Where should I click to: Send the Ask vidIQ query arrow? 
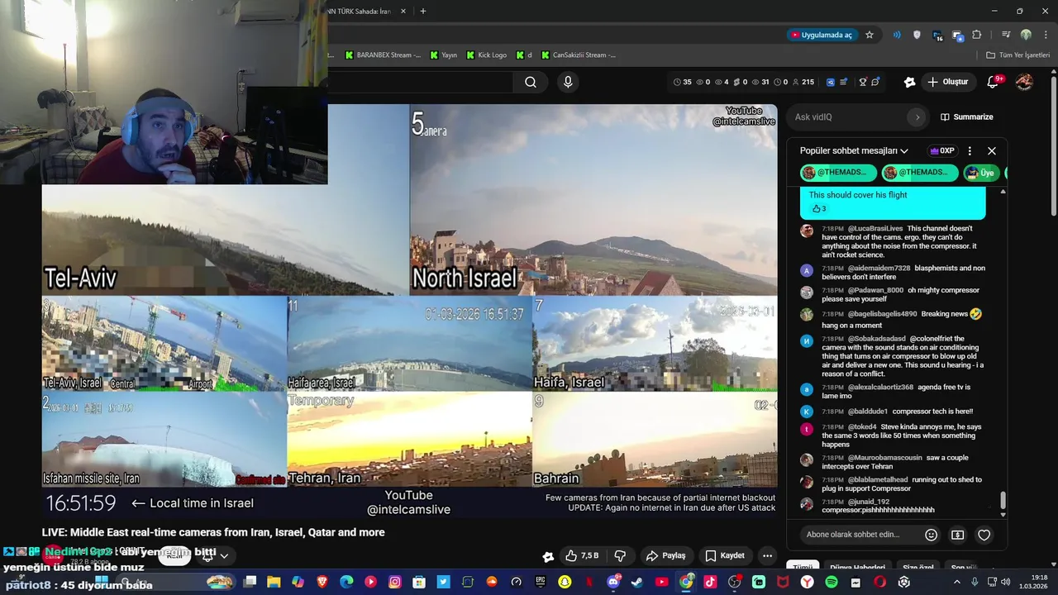[x=917, y=117]
